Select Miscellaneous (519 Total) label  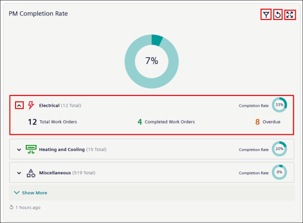pos(67,173)
